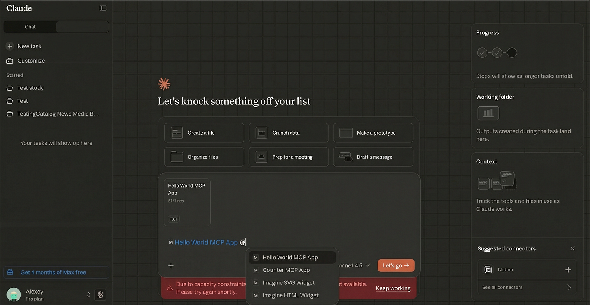Close the Suggested connectors panel

tap(573, 248)
